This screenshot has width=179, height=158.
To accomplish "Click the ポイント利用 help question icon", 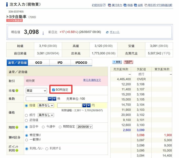I will pos(17,150).
